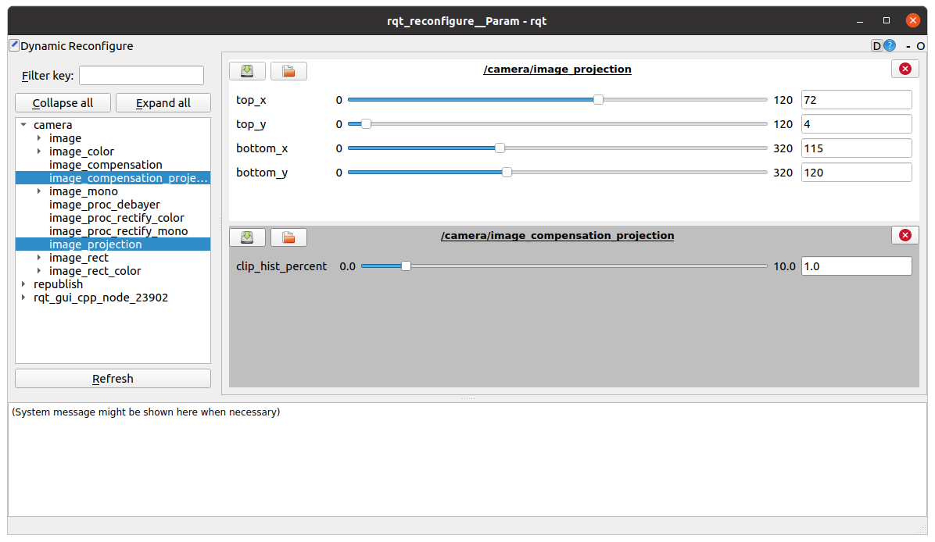Click the D dock toggle button
935x542 pixels.
click(x=876, y=46)
